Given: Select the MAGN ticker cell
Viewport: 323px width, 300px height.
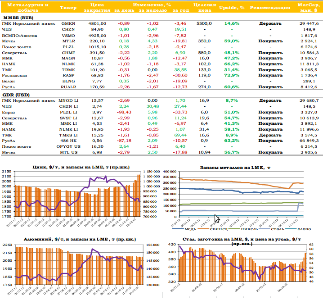Looking at the screenshot, I should pos(68,58).
